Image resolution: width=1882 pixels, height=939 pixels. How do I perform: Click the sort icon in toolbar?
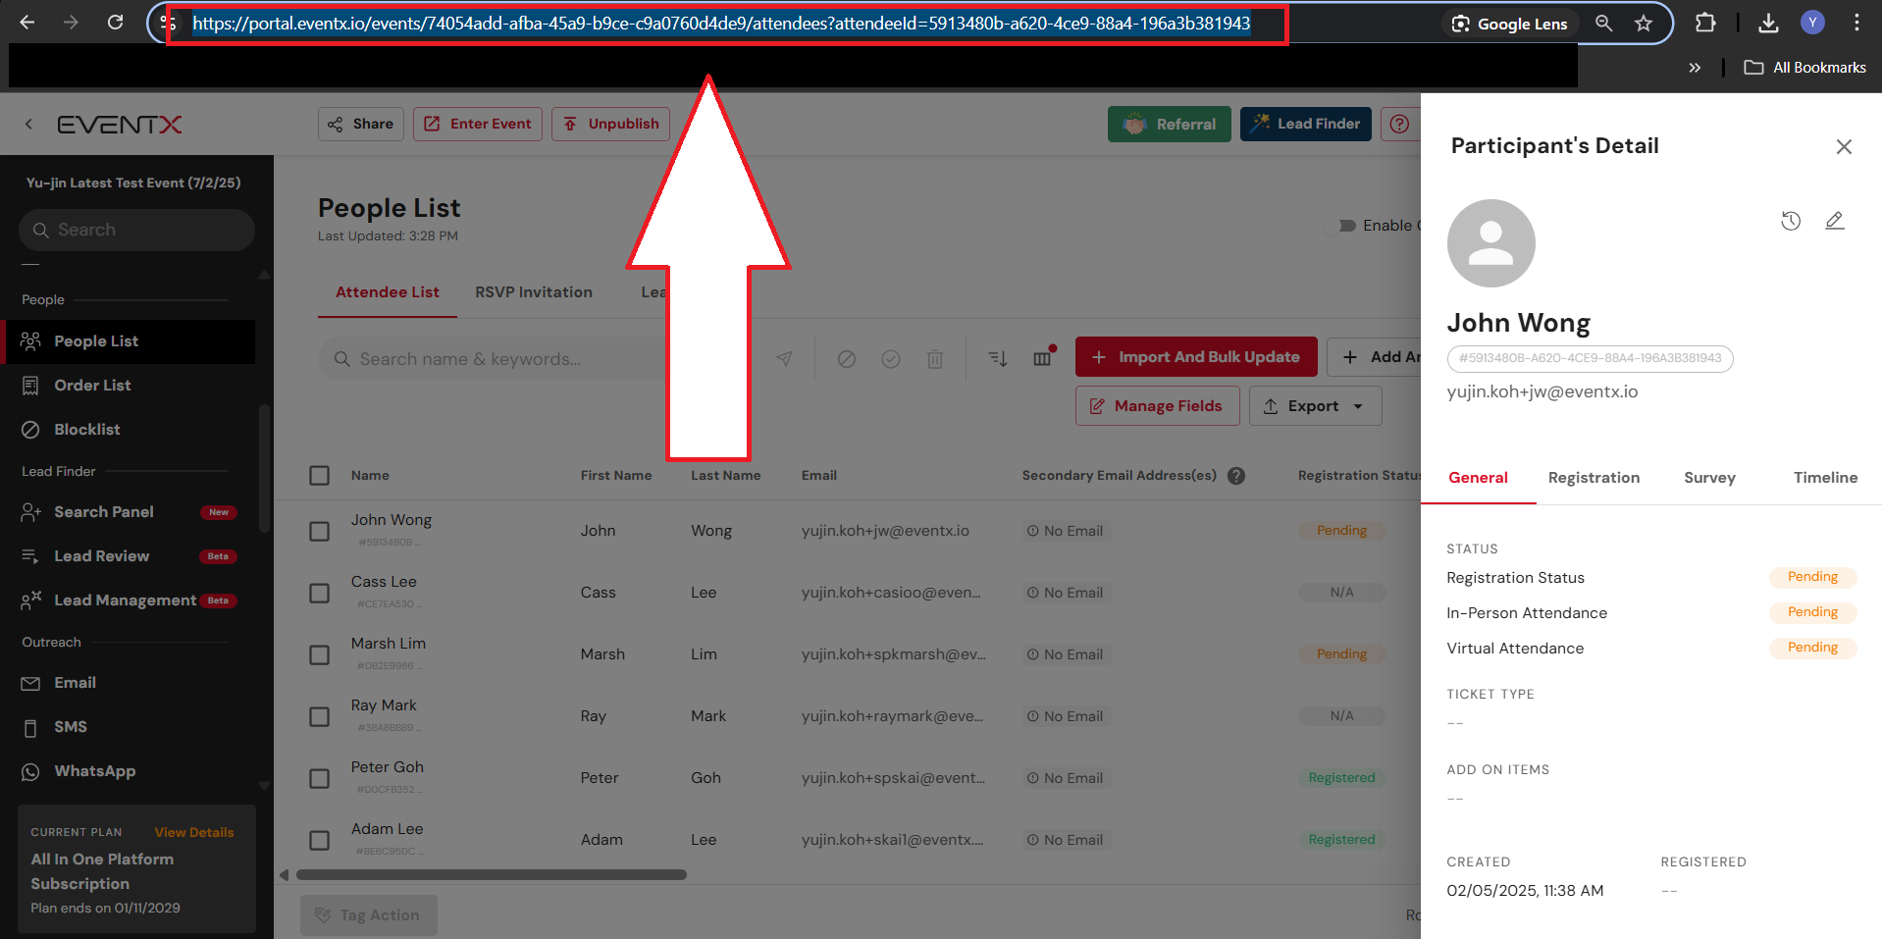pyautogui.click(x=998, y=359)
